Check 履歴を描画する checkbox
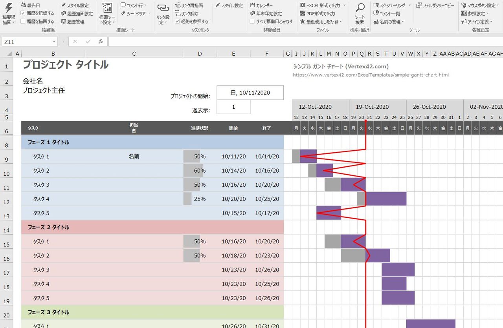Image resolution: width=503 pixels, height=328 pixels. 23,22
